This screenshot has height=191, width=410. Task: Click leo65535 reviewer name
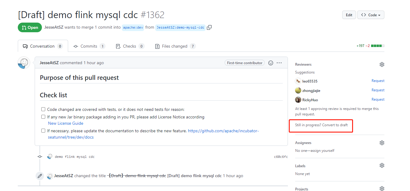tap(310, 81)
